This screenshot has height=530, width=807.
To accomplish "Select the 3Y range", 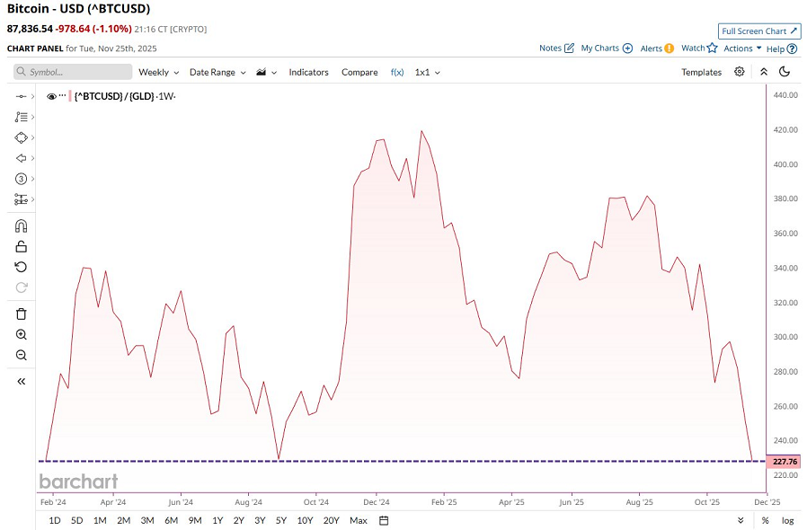I will 260,520.
